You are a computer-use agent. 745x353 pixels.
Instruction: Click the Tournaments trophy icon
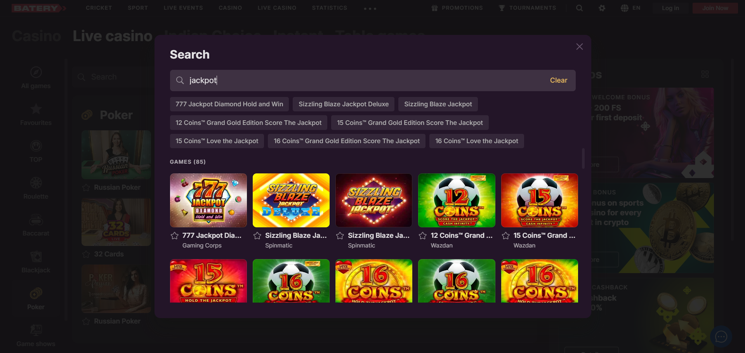[x=502, y=8]
